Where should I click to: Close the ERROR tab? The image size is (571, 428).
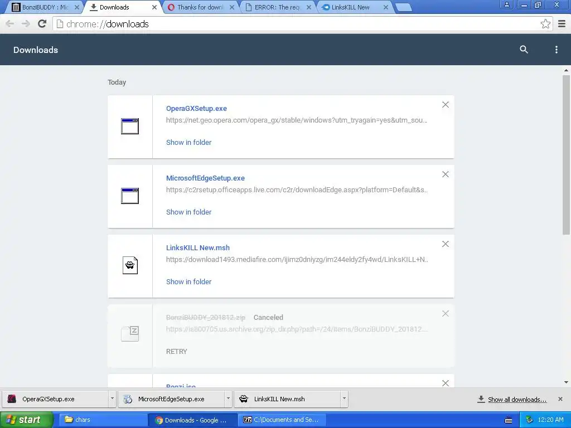(x=309, y=7)
